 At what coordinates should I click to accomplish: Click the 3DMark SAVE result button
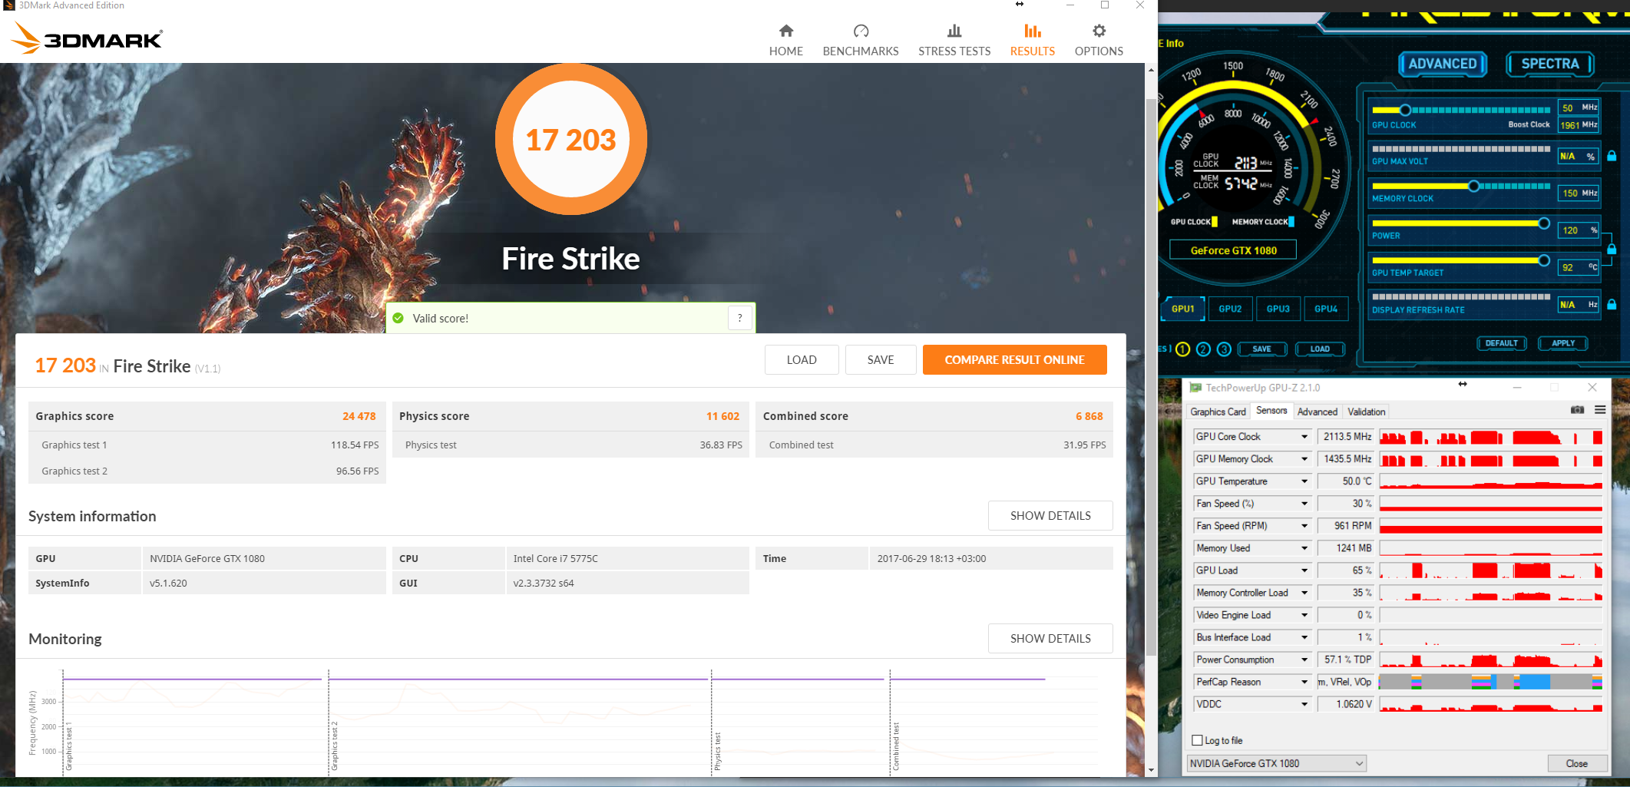point(881,359)
